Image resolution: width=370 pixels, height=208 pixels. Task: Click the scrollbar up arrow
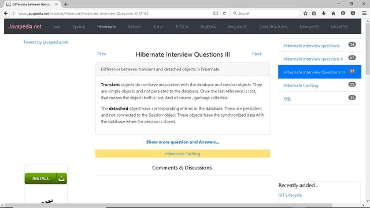point(368,21)
